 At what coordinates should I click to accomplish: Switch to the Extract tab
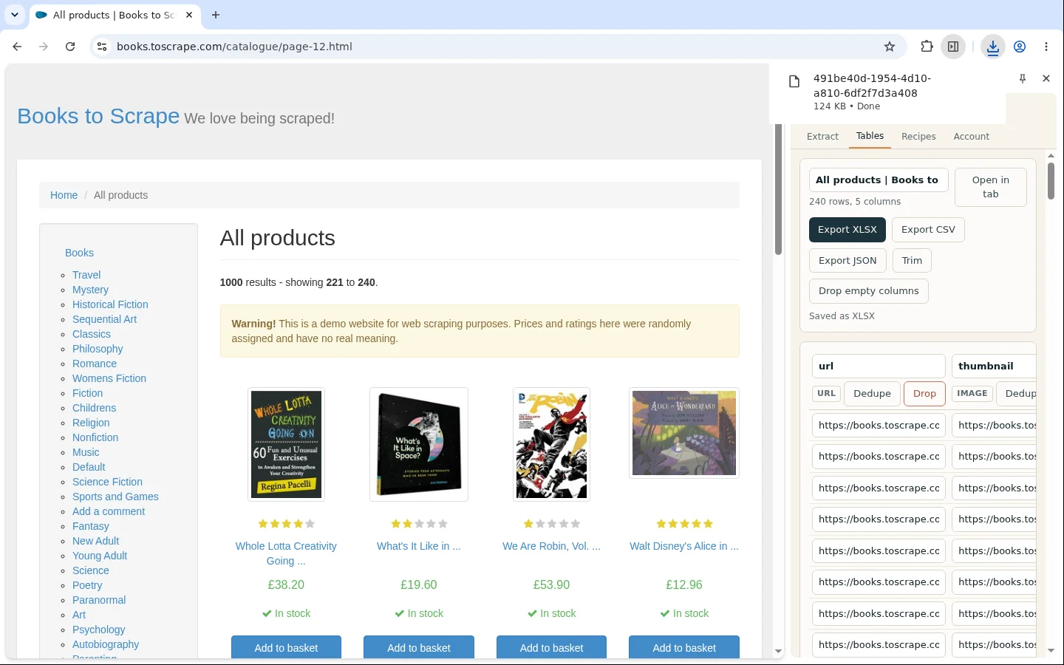[x=822, y=137]
